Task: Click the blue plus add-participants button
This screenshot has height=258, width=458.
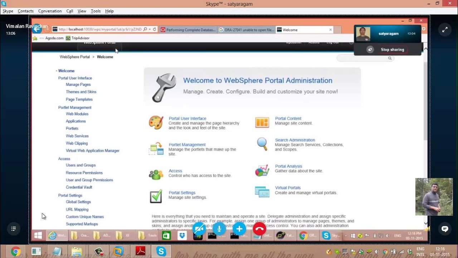Action: click(x=239, y=229)
